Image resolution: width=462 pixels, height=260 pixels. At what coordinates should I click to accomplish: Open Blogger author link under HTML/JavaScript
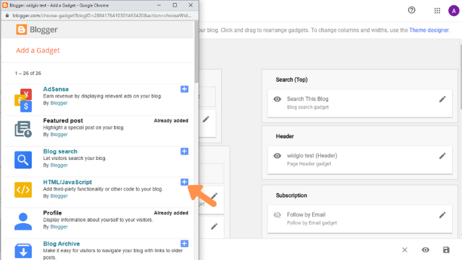tap(59, 196)
